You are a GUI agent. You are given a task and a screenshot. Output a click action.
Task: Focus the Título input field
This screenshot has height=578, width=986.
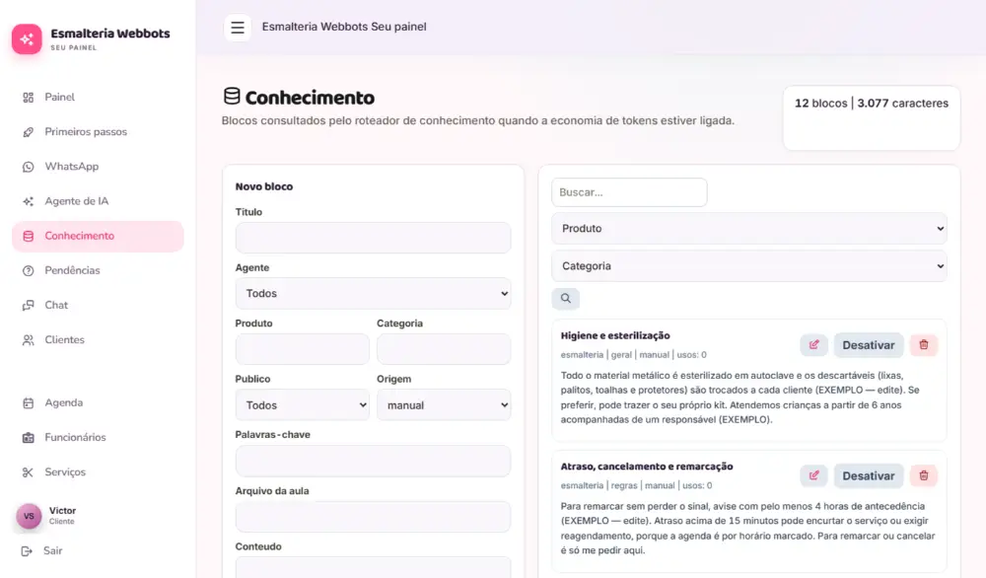373,238
